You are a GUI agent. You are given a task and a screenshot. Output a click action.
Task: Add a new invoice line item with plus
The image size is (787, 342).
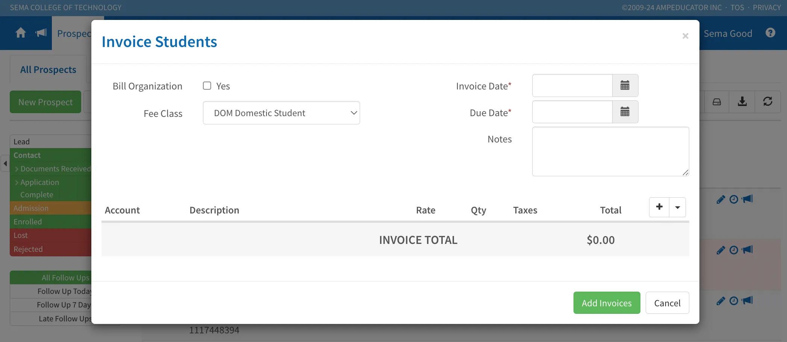tap(659, 207)
